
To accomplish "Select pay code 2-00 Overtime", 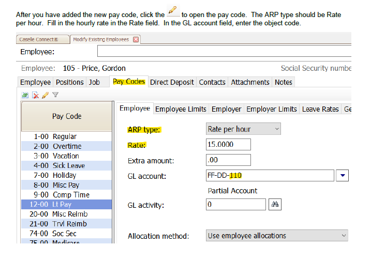I will tap(67, 146).
